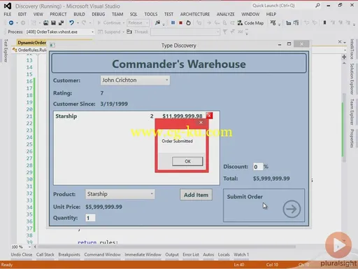
Task: Open the DEBUG menu
Action: [x=99, y=14]
